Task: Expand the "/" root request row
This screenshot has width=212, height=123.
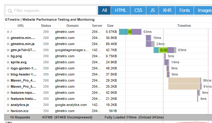Action: tap(8, 32)
